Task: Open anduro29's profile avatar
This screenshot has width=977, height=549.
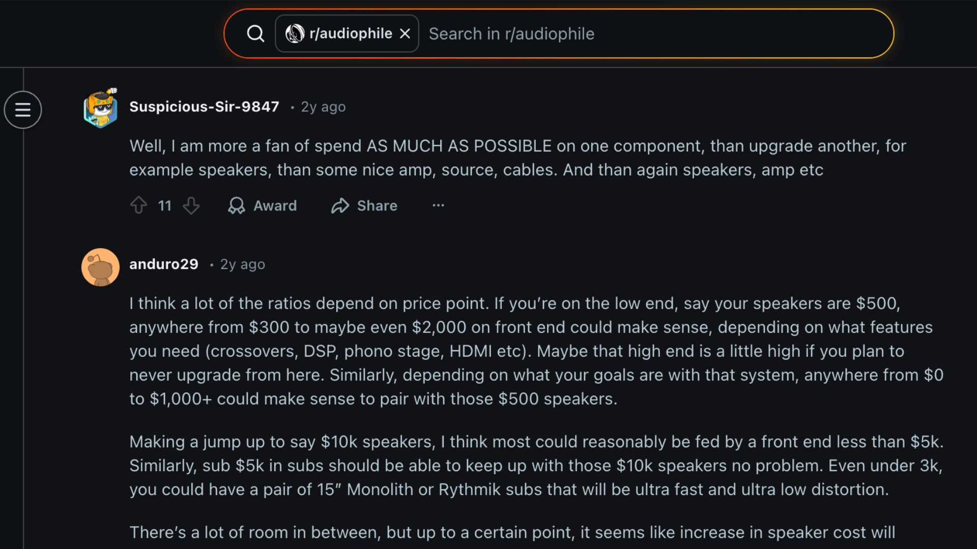Action: 100,266
